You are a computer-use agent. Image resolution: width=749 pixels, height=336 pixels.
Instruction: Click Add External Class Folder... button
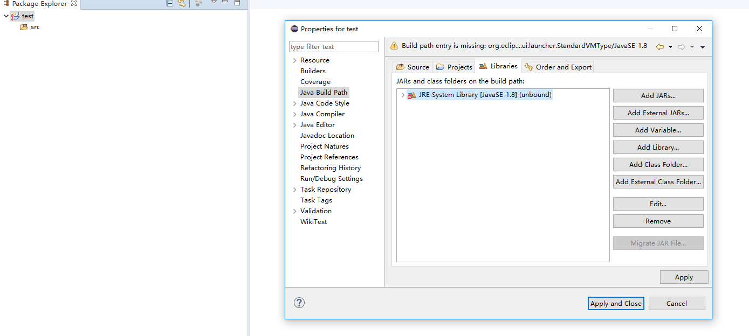(658, 181)
